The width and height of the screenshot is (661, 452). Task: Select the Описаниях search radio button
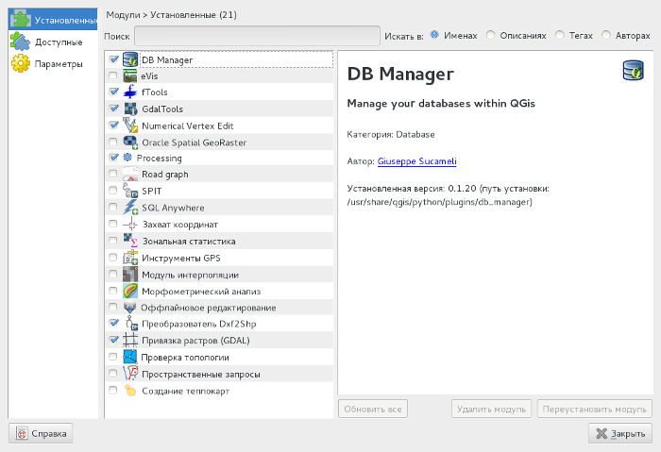(491, 35)
